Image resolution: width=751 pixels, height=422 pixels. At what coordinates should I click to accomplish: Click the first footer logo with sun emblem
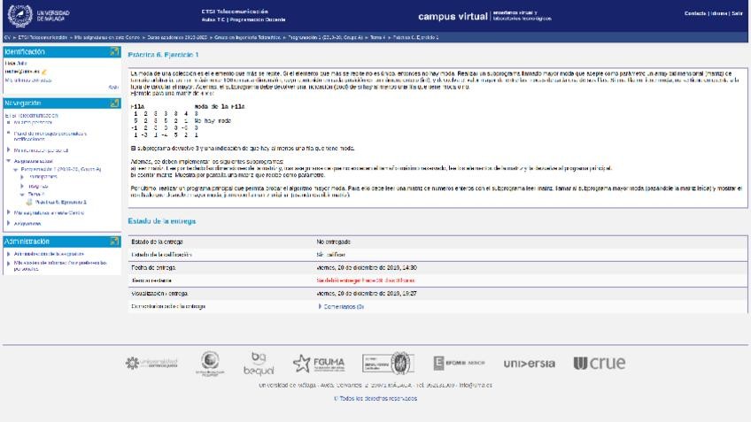tap(151, 363)
